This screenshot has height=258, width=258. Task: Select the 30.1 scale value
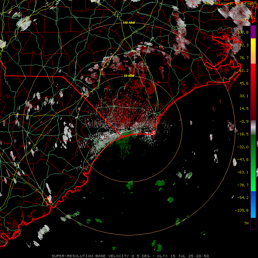(244, 96)
